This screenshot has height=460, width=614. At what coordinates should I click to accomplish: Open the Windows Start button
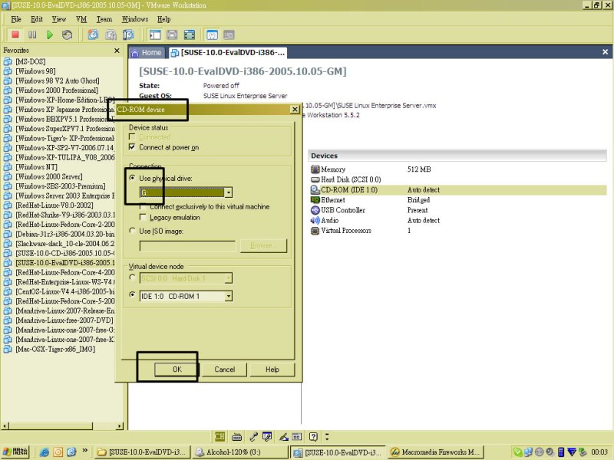coord(15,452)
